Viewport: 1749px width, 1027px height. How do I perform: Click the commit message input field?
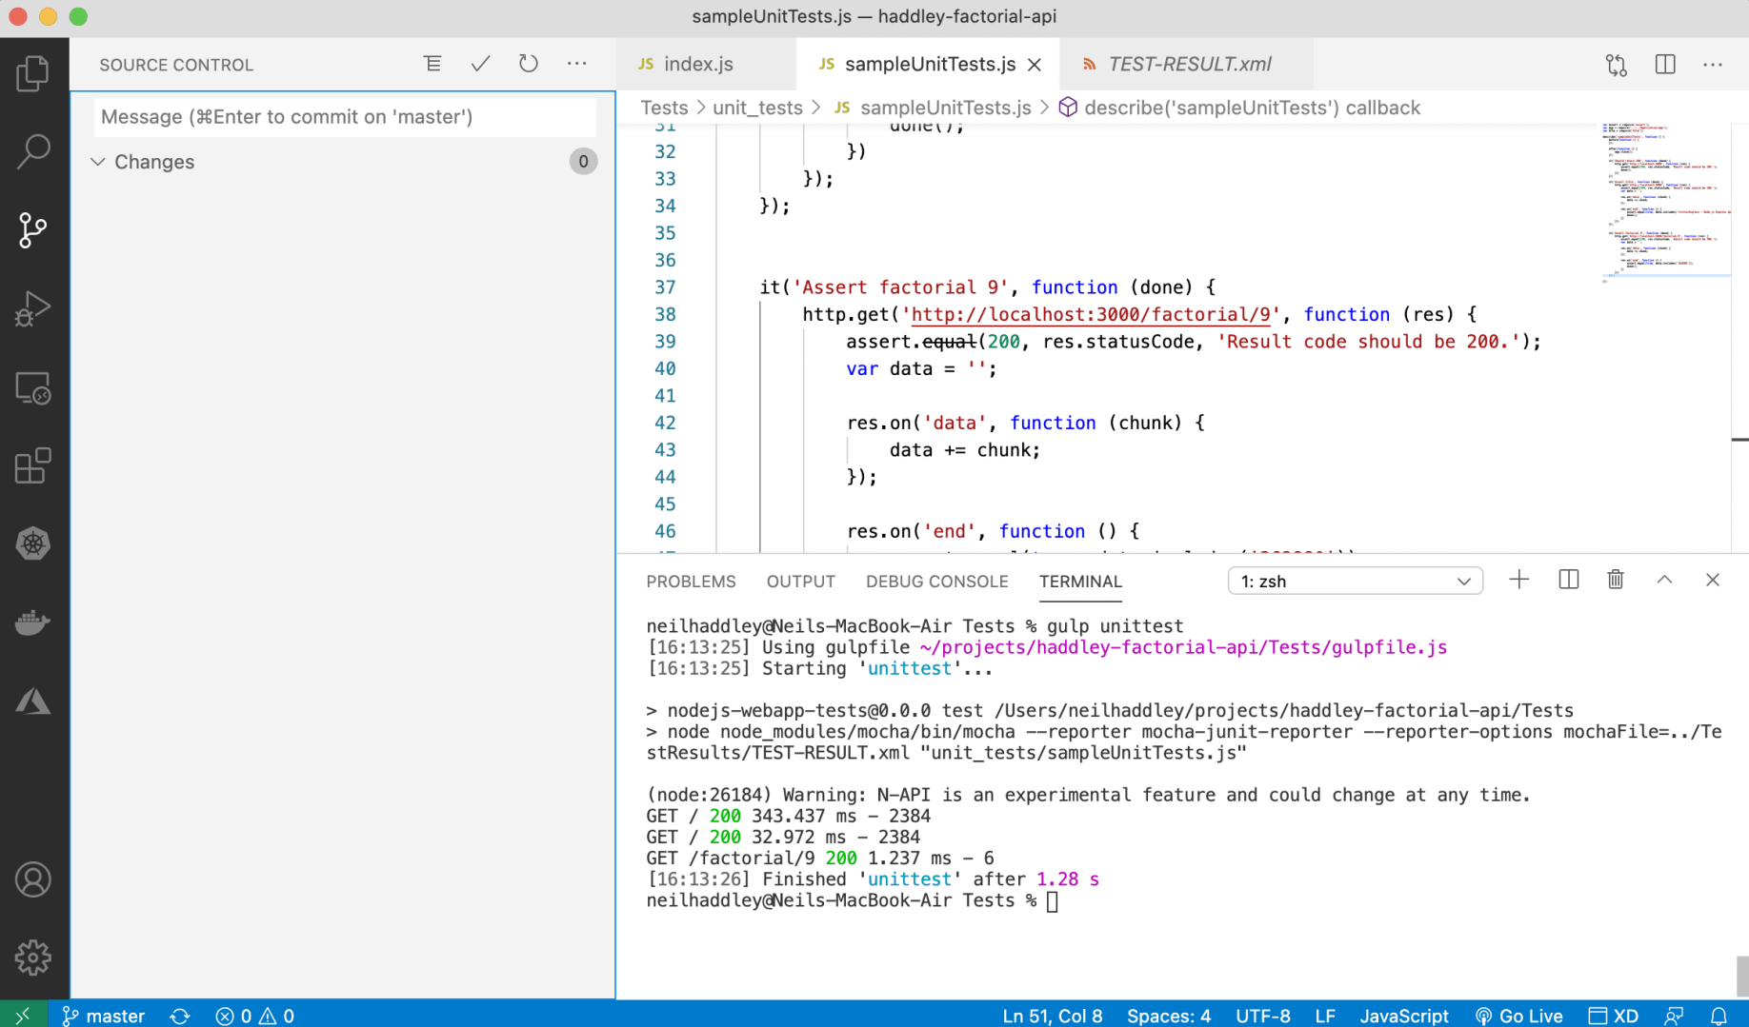pyautogui.click(x=345, y=117)
